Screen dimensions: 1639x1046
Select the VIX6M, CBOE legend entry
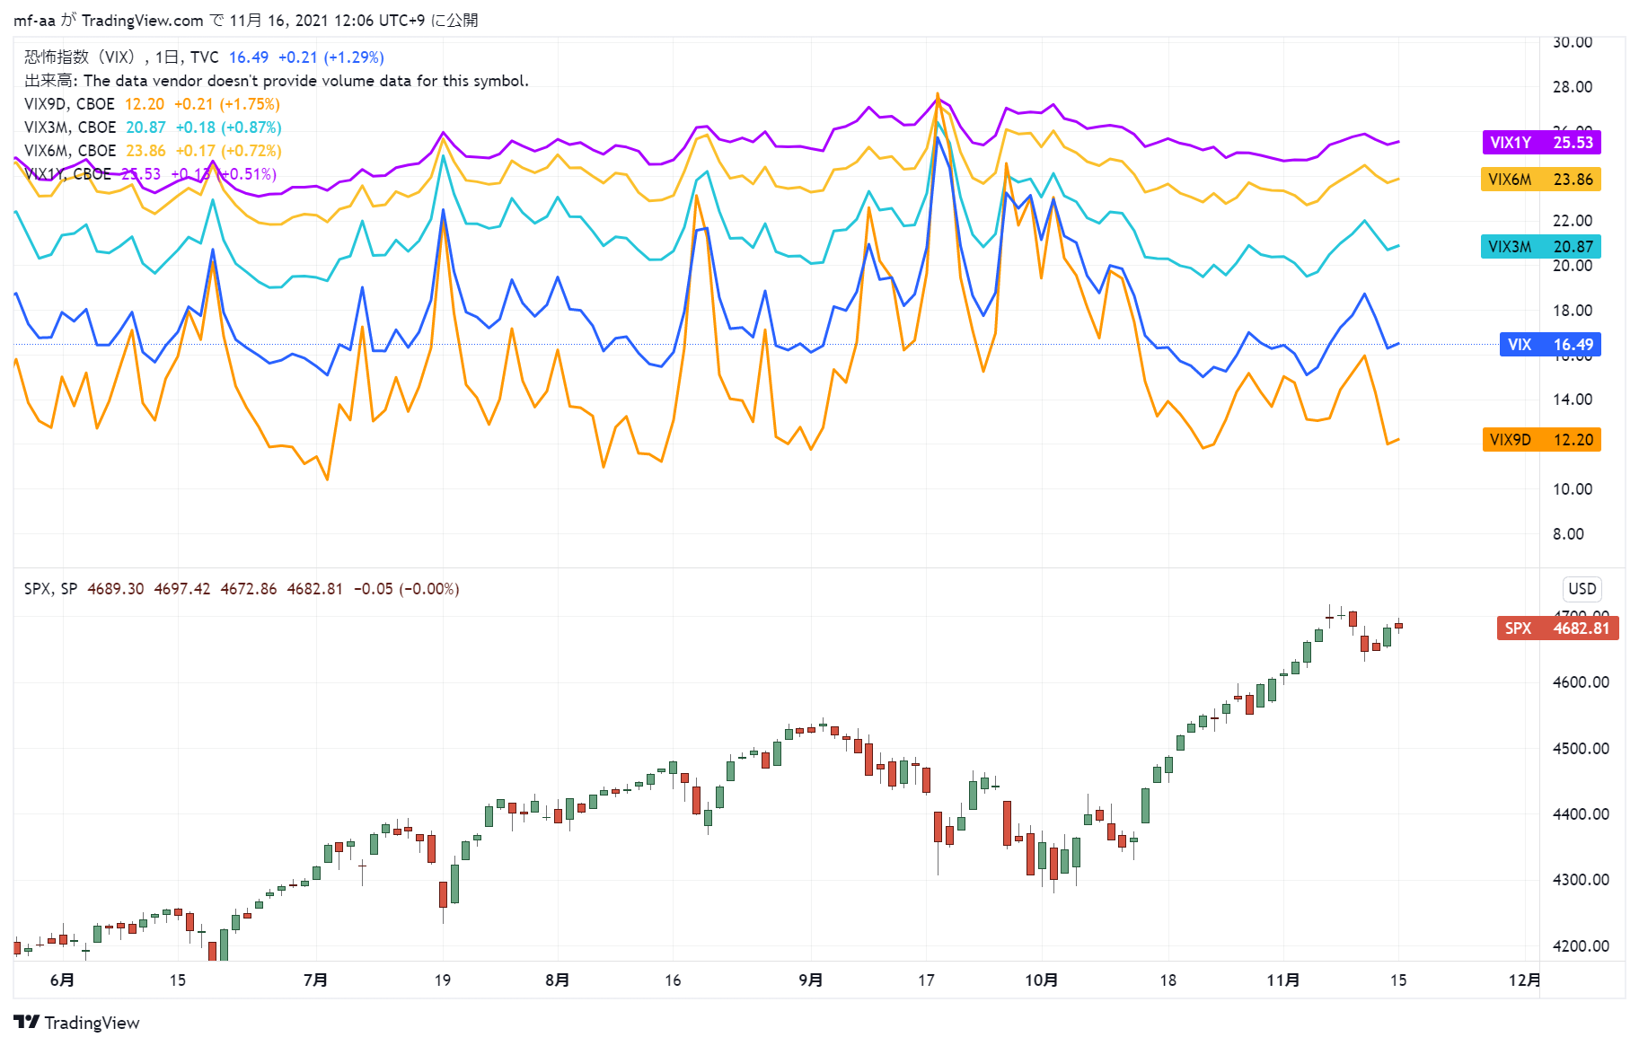click(x=70, y=151)
